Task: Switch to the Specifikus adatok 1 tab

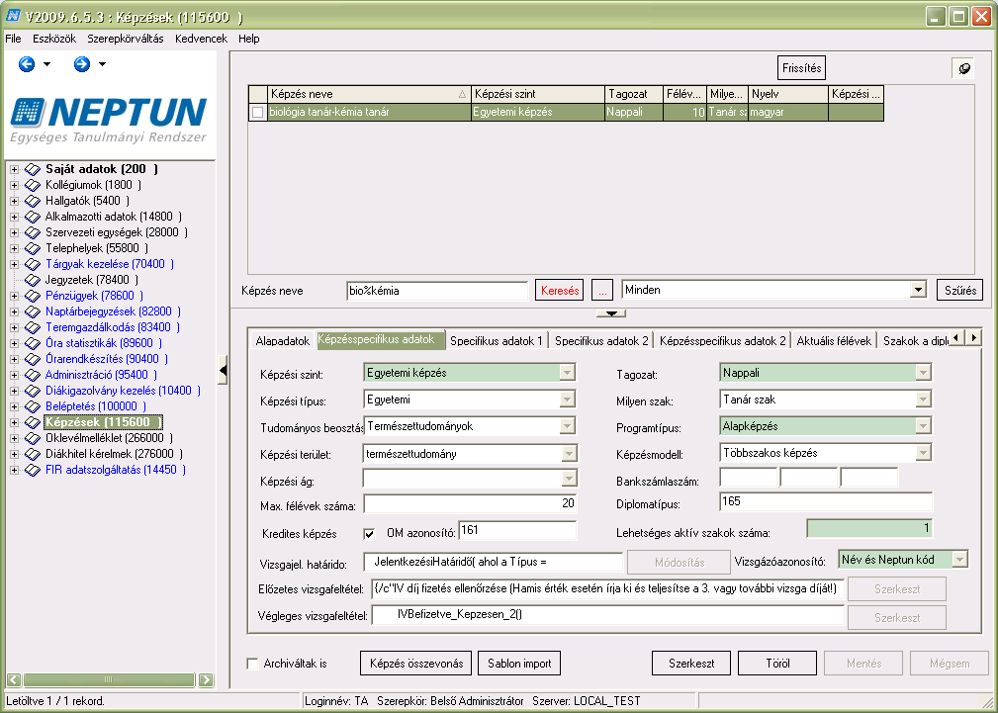Action: point(496,340)
